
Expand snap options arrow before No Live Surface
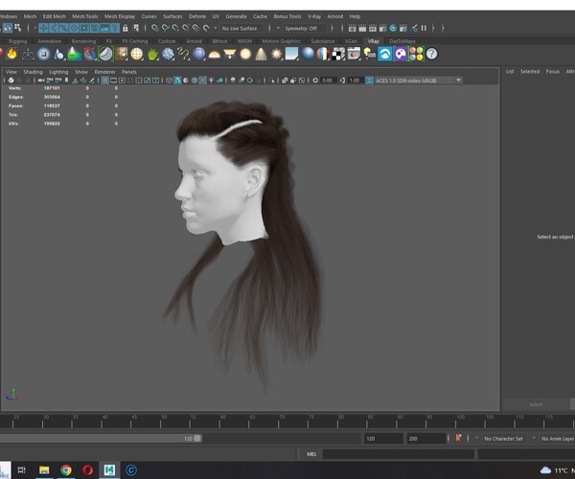pos(216,28)
